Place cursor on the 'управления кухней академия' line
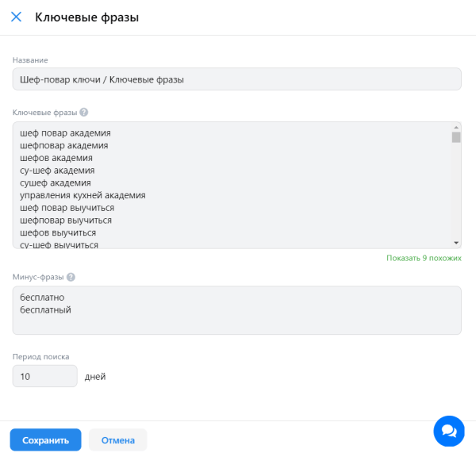 point(83,195)
